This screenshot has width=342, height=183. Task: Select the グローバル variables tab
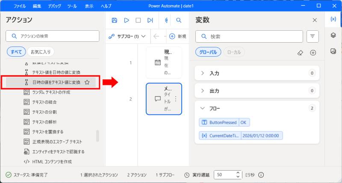(208, 52)
